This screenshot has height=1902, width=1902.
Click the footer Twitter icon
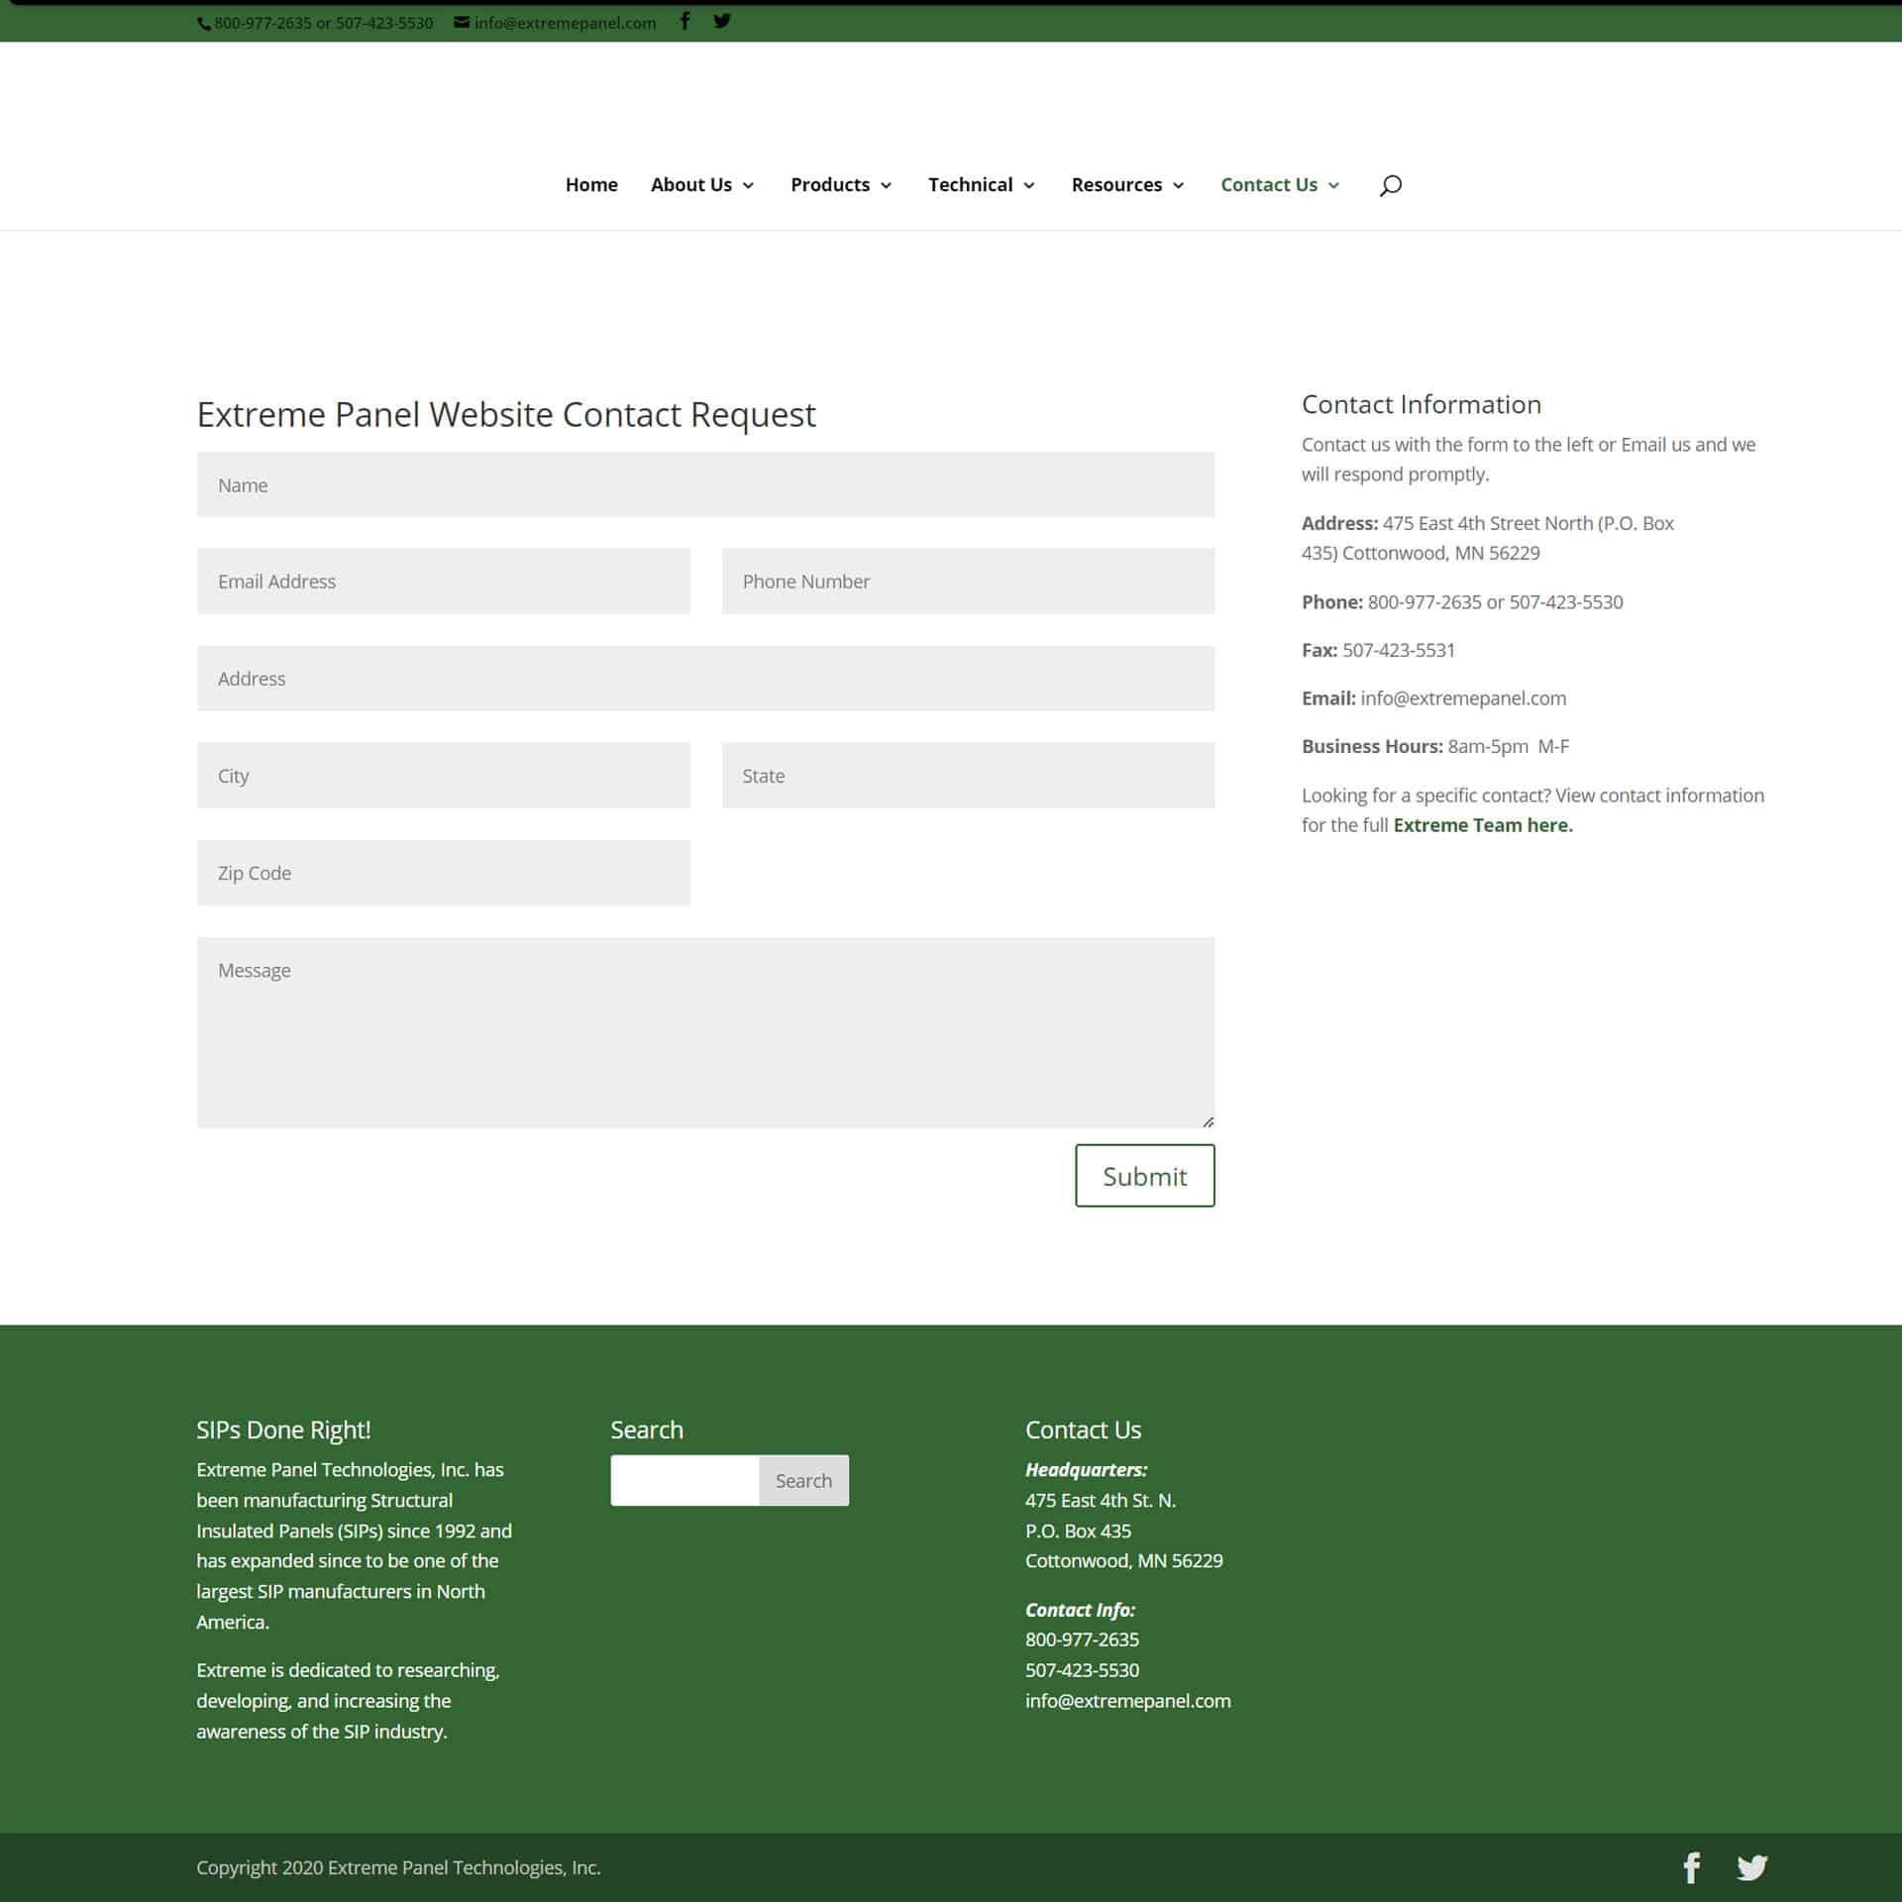click(1751, 1867)
